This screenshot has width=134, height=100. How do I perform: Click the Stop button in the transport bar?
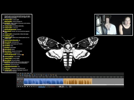tap(23, 87)
